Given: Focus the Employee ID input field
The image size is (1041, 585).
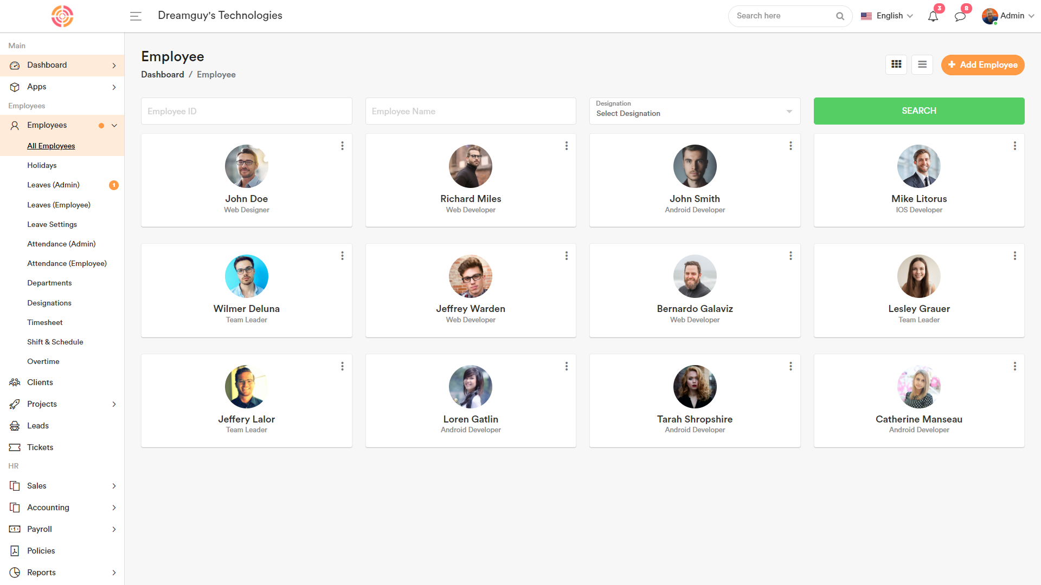Looking at the screenshot, I should pyautogui.click(x=246, y=111).
